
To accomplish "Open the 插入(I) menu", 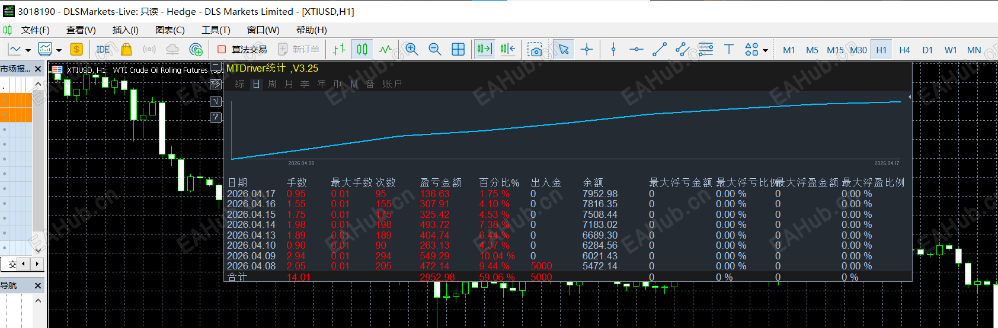I will (126, 30).
